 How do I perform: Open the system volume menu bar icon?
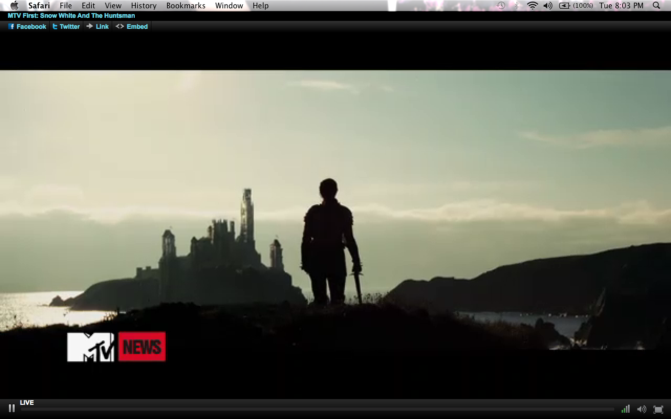click(x=548, y=5)
